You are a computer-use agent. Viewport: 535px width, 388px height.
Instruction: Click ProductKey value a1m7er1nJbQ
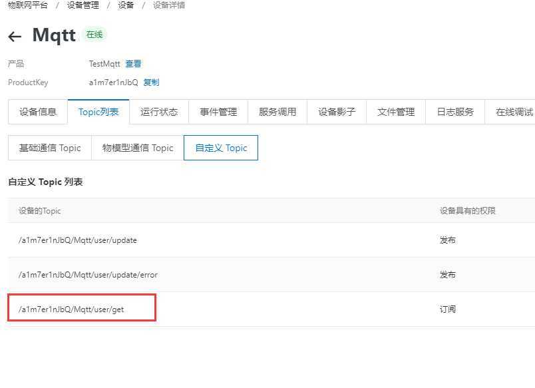[114, 83]
